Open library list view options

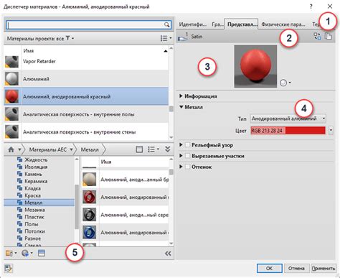pos(154,149)
